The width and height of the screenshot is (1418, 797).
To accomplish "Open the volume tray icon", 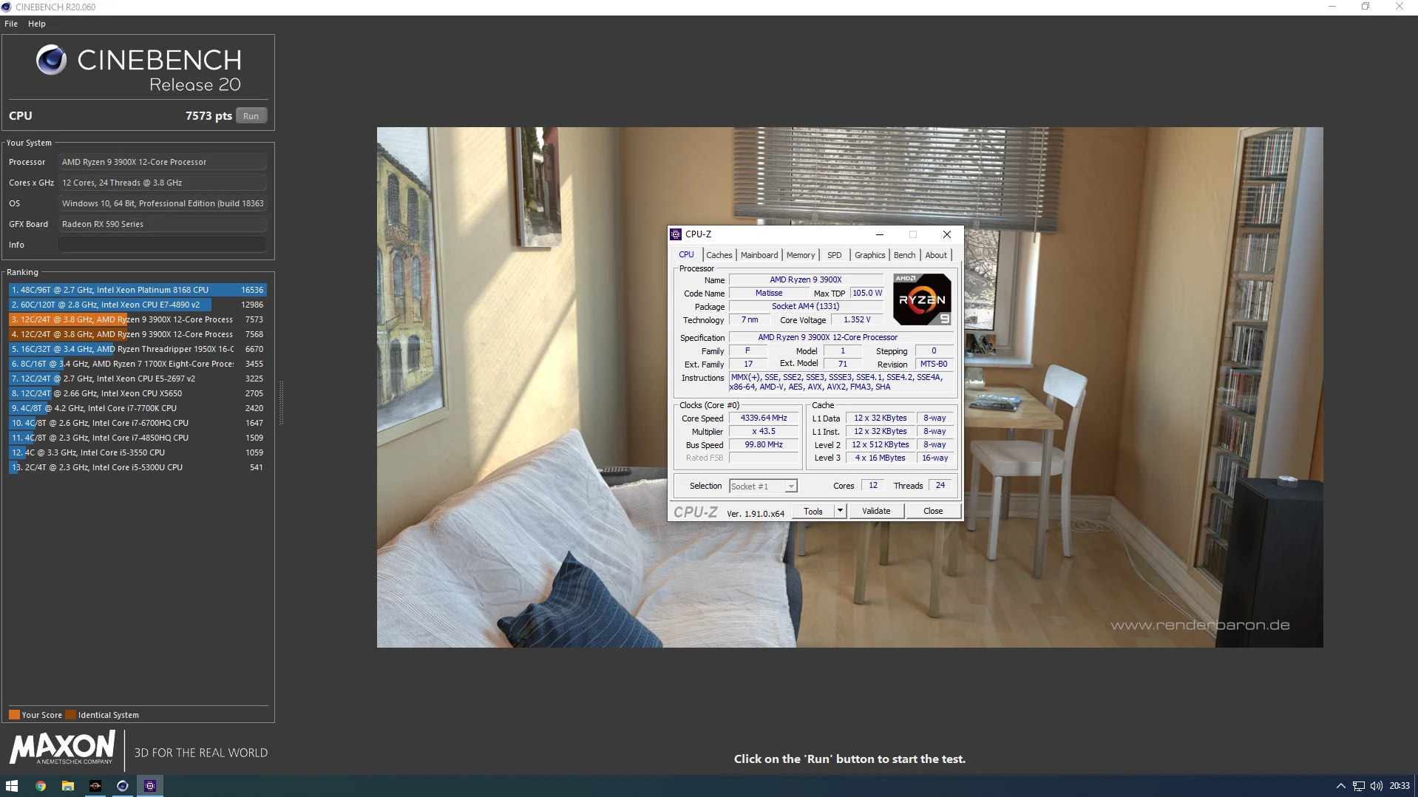I will coord(1377,786).
